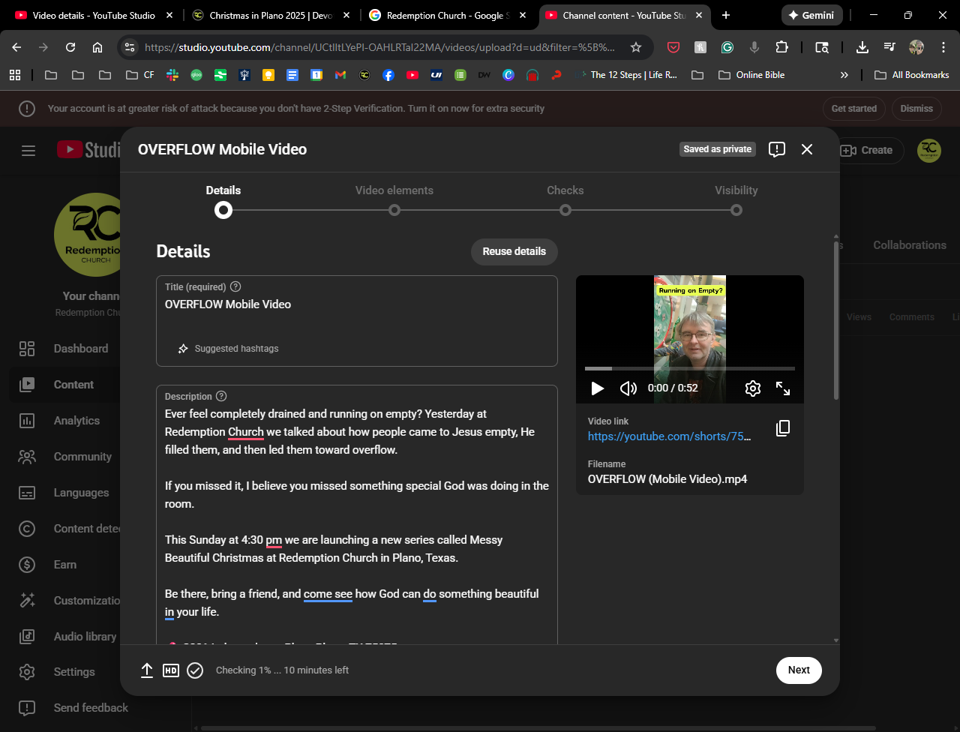Click the send feedback icon in dialog header
The height and width of the screenshot is (732, 960).
[x=777, y=149]
